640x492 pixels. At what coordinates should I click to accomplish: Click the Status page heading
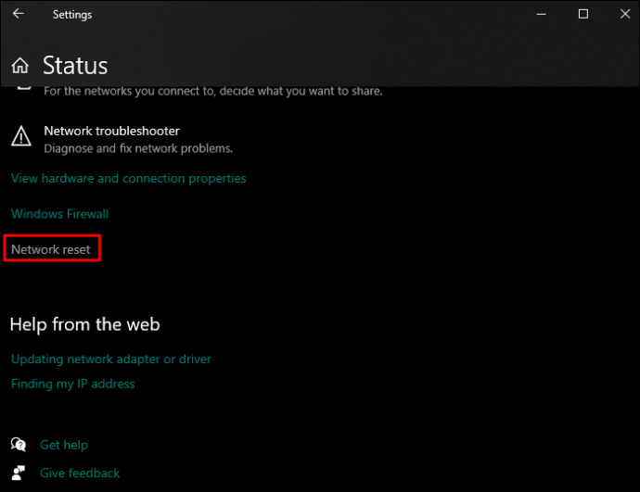(x=75, y=66)
